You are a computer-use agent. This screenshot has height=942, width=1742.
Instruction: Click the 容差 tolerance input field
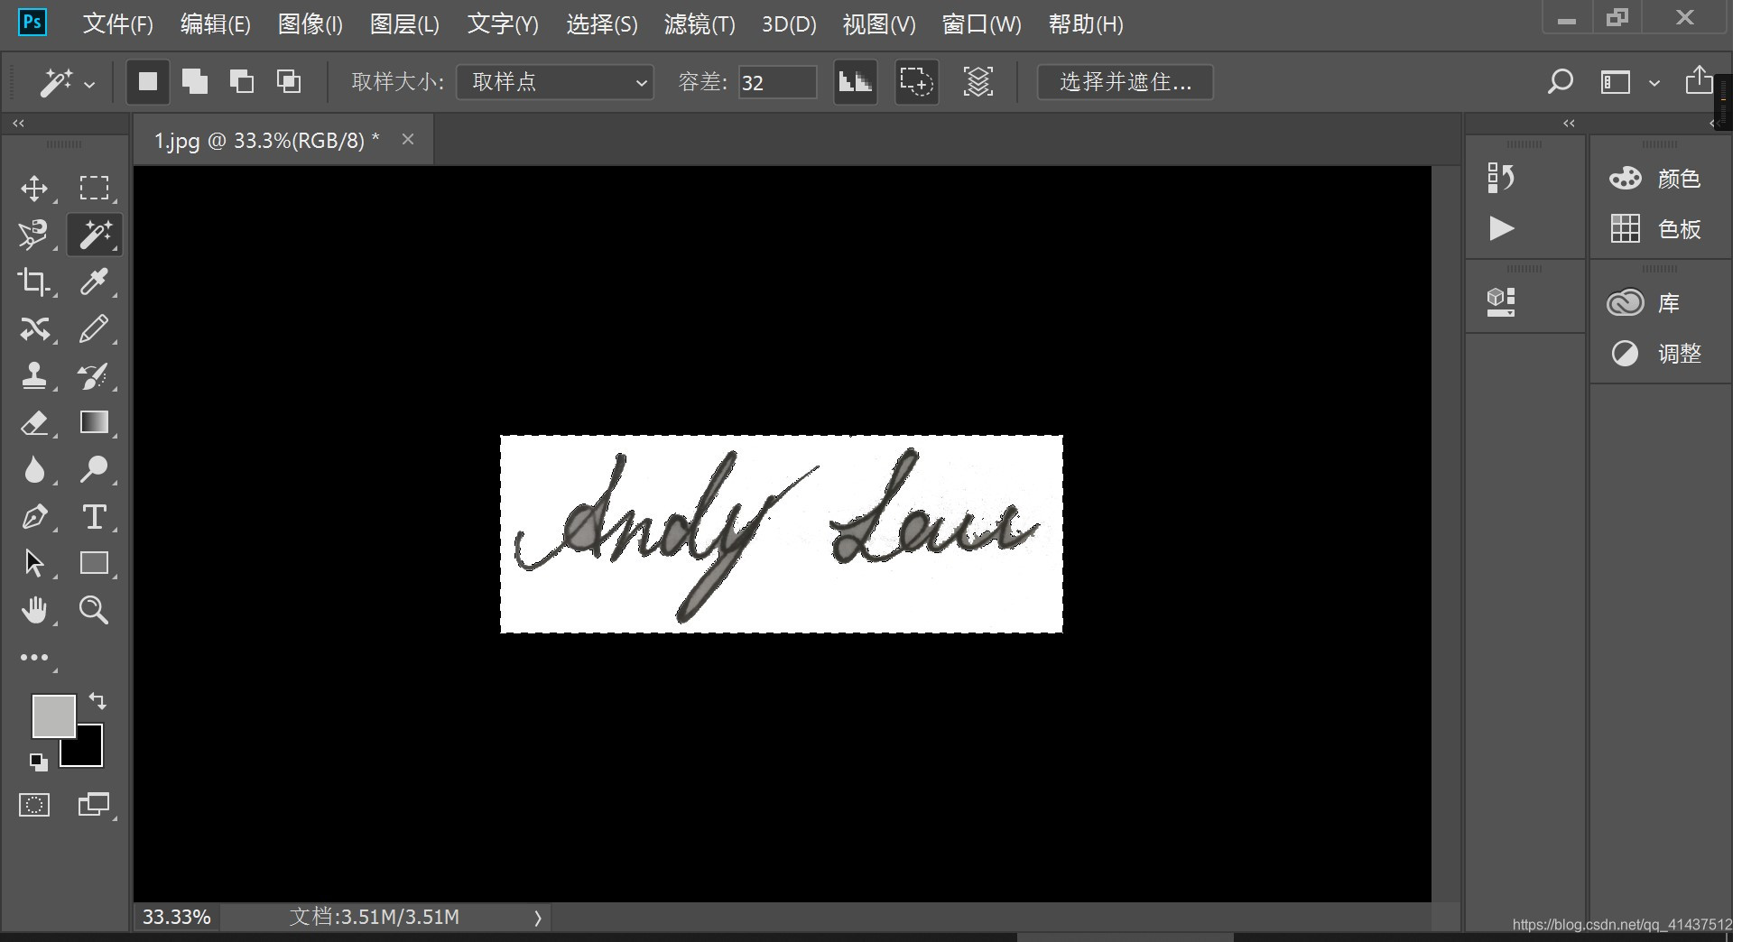(777, 82)
